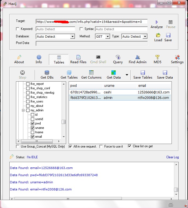Check the fke_users table checkbox

pyautogui.click(x=28, y=101)
